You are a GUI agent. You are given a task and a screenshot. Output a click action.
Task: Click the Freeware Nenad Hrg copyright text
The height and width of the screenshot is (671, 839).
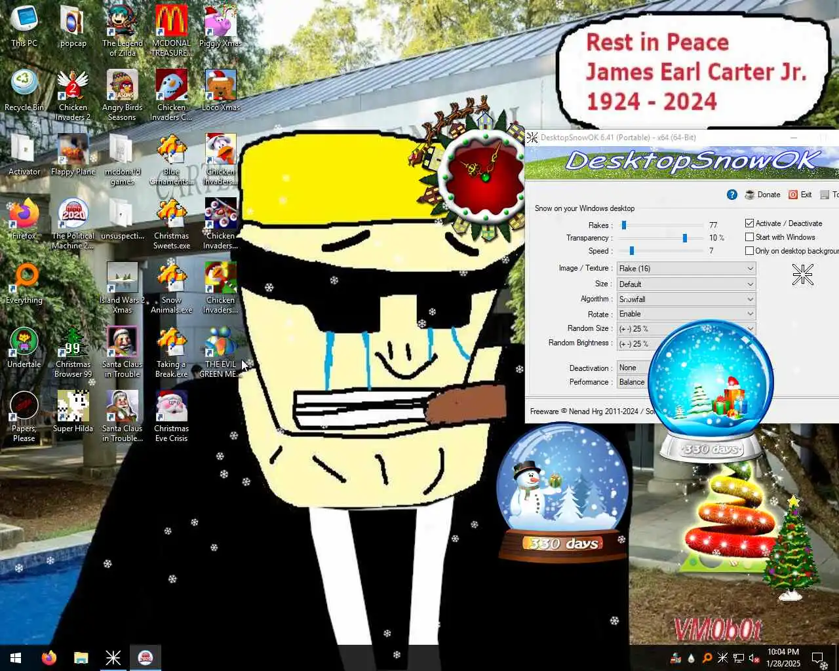[x=592, y=412]
